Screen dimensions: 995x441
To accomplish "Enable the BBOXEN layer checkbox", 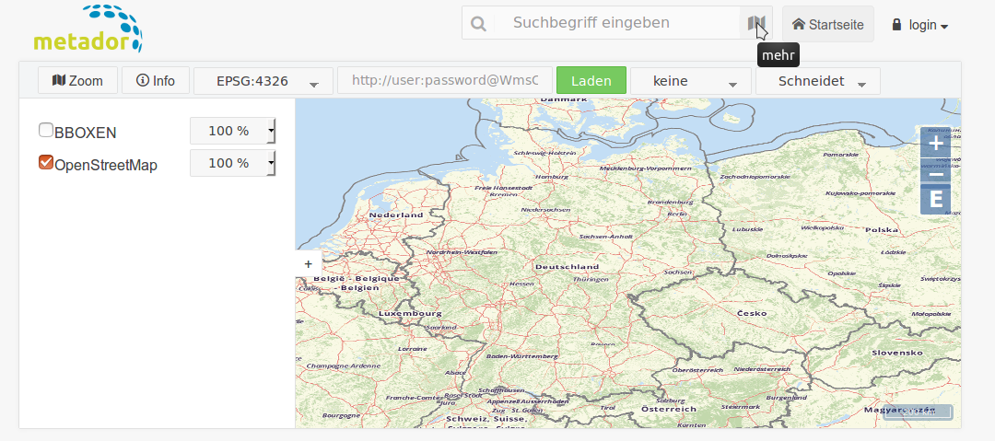I will [x=46, y=130].
